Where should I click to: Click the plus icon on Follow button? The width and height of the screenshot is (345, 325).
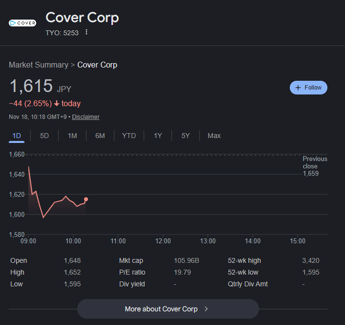(298, 88)
